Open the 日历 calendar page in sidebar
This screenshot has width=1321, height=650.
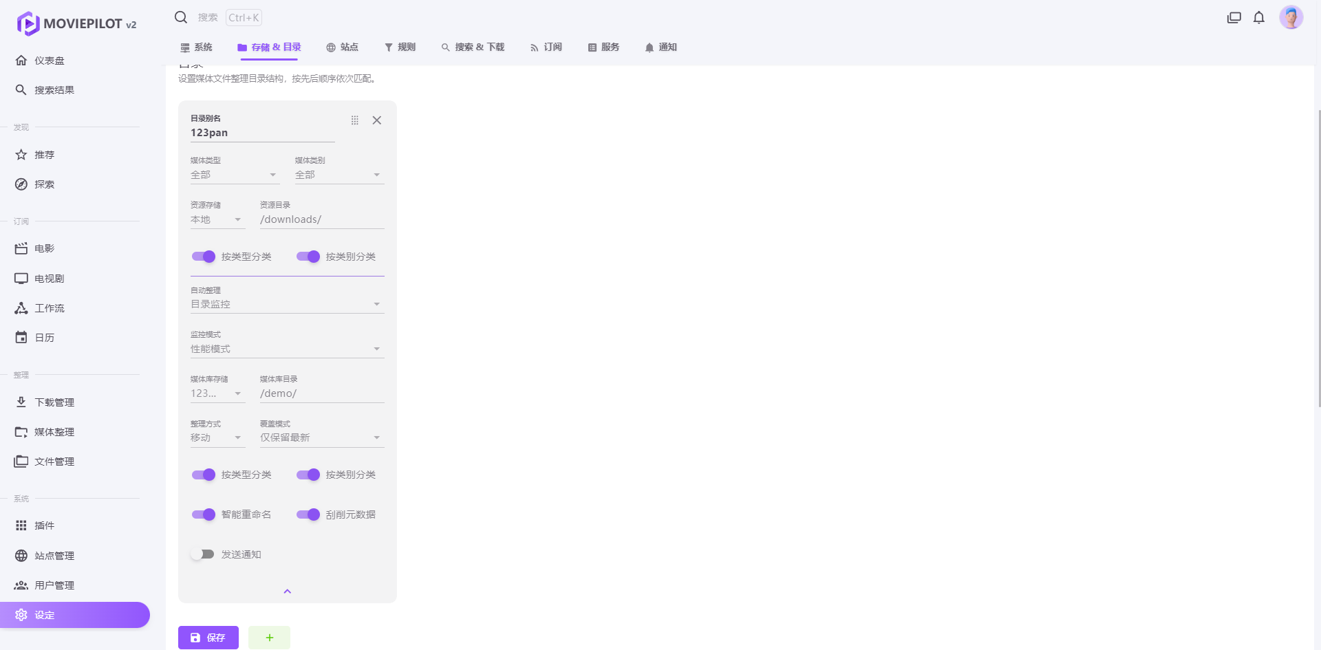[45, 338]
